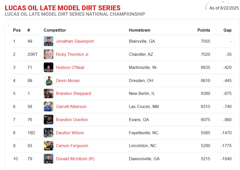This screenshot has width=240, height=170.
Task: Click Daulton Wilson's profile picture
Action: pyautogui.click(x=48, y=133)
